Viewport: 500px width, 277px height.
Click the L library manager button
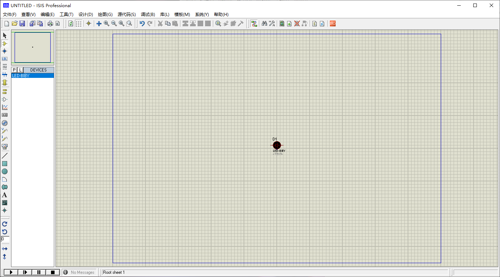(x=20, y=70)
